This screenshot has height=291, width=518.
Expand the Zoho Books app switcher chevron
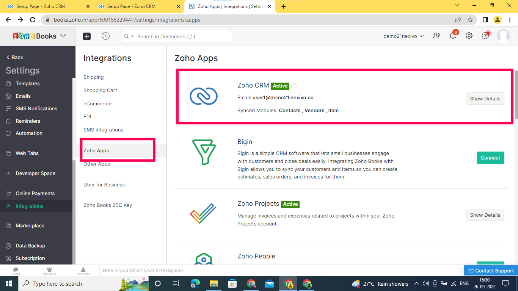[63, 36]
